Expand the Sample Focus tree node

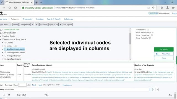(3, 46)
